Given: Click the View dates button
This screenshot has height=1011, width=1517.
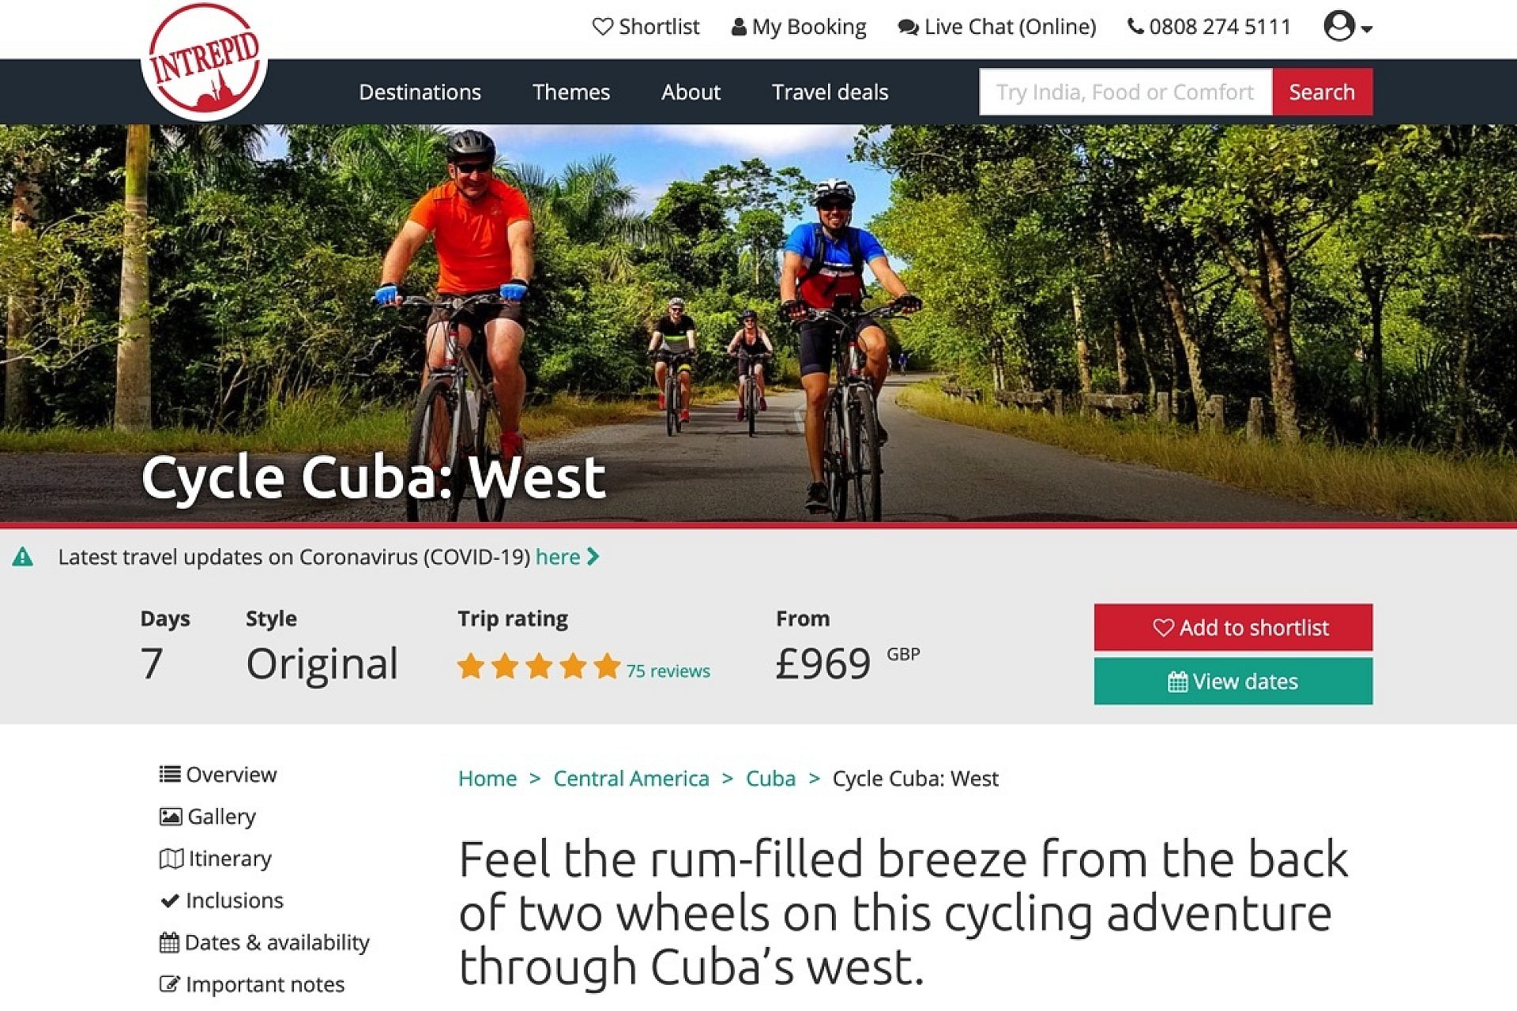Looking at the screenshot, I should click(1233, 682).
